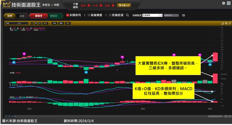Click the 短多 trend sun icon
This screenshot has width=232, height=125.
pos(113,5)
